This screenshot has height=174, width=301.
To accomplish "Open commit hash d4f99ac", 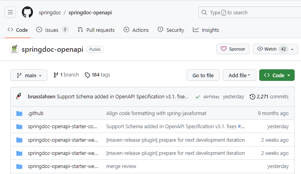I will click(212, 97).
